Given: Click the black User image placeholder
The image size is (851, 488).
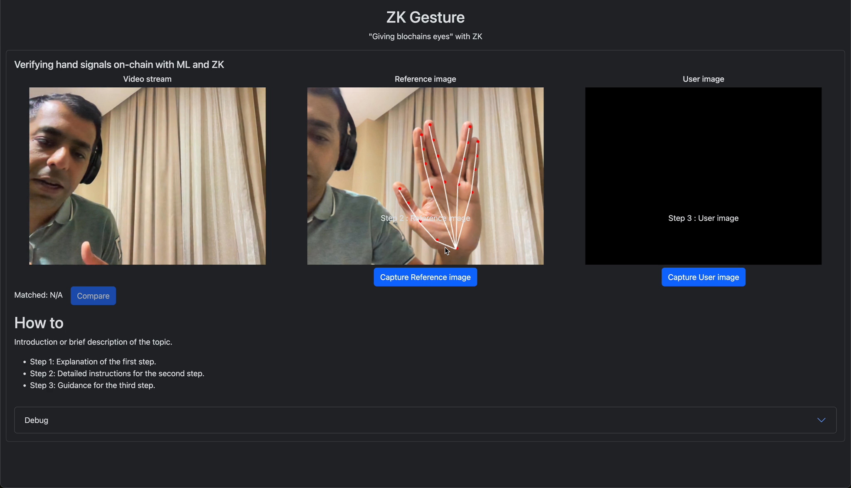Looking at the screenshot, I should (x=703, y=176).
